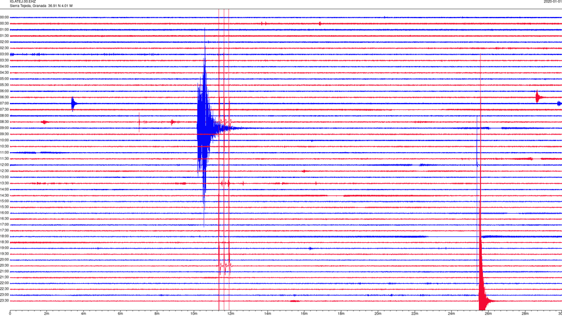Select the 01:30 trace time label

(x=4, y=36)
